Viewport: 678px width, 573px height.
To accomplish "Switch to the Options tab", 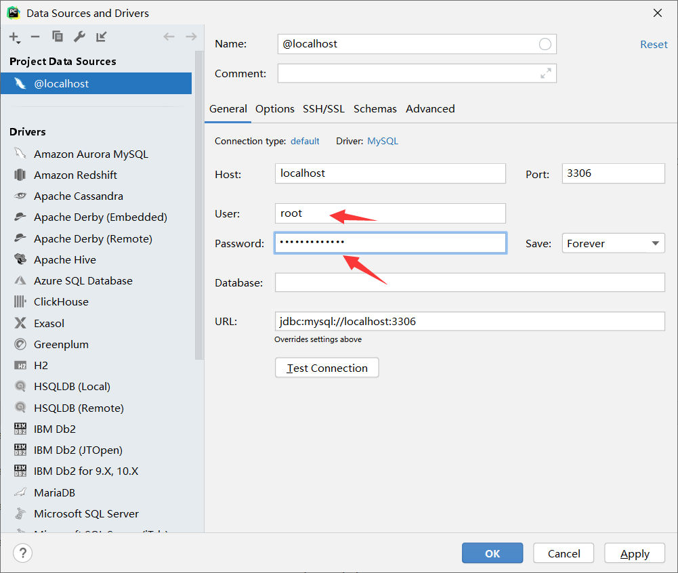I will click(274, 108).
